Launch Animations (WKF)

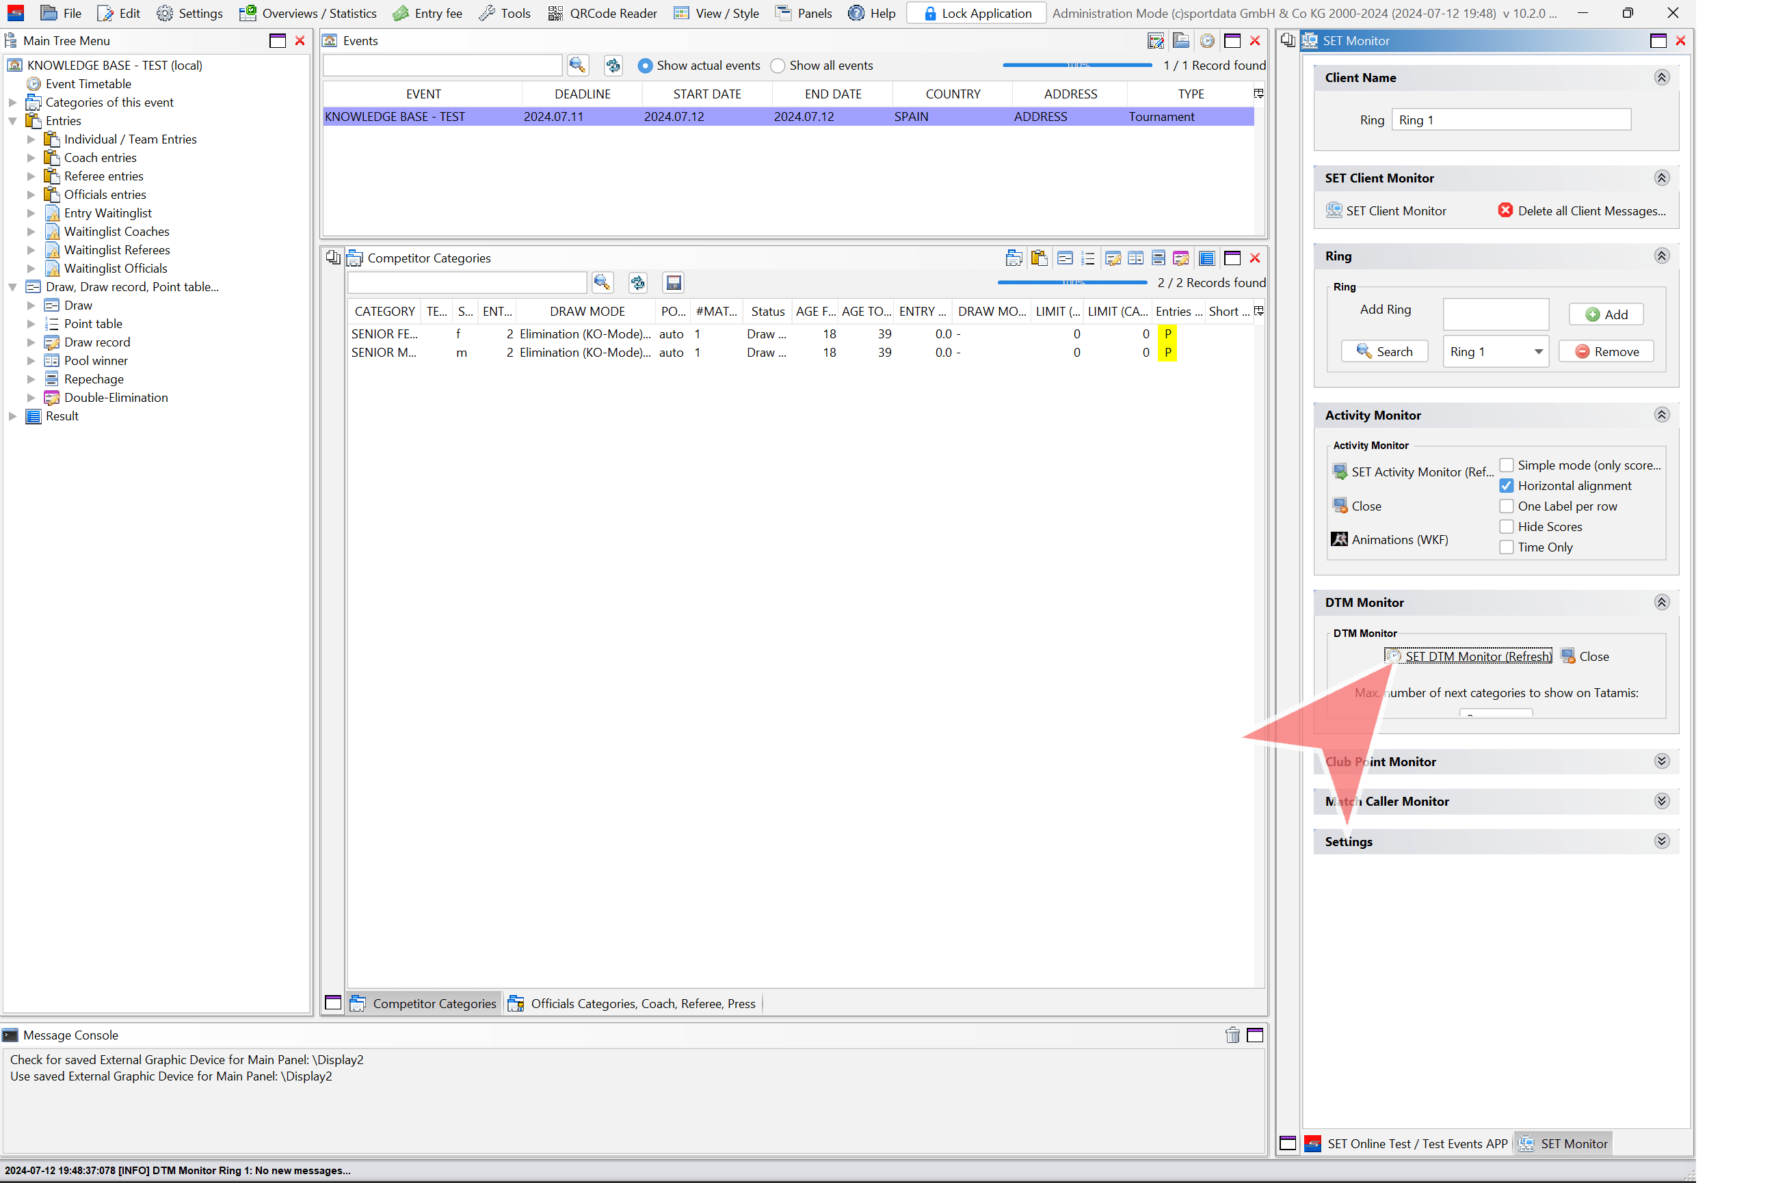point(1388,539)
